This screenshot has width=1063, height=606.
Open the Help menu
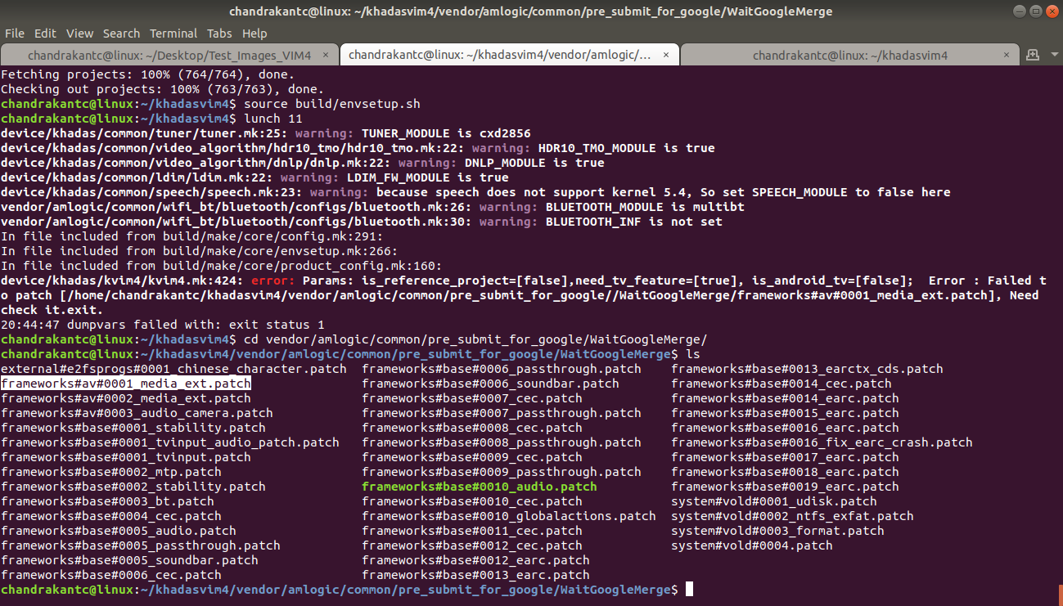[x=254, y=34]
